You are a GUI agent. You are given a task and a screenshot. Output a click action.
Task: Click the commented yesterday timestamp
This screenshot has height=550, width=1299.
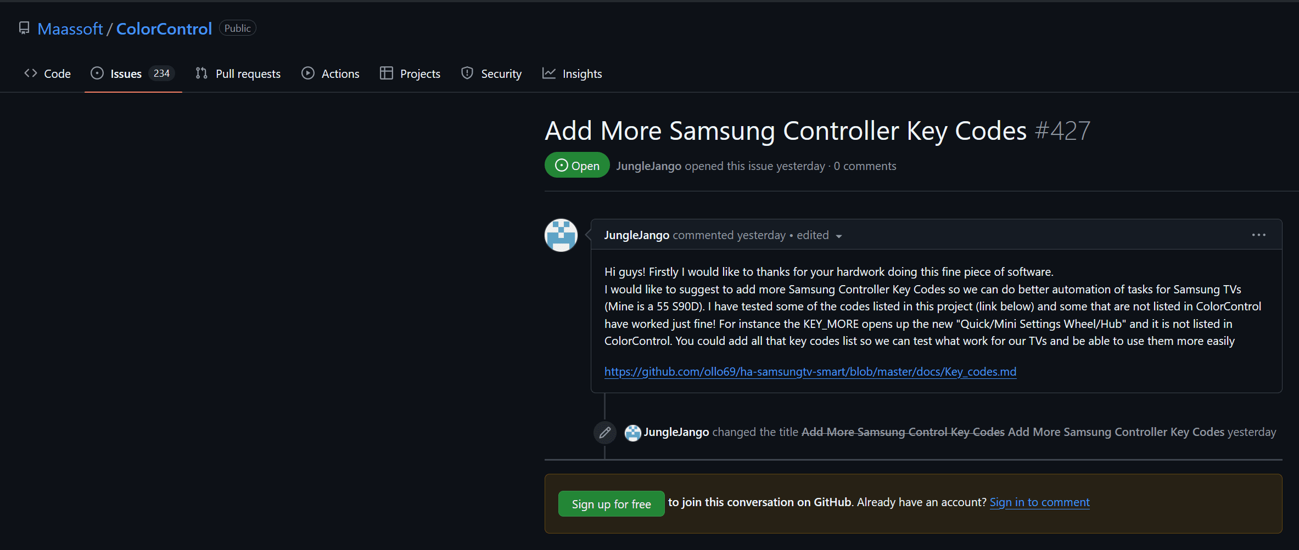point(729,235)
